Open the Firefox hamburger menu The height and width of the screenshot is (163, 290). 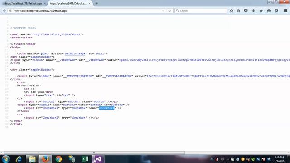pos(285,11)
